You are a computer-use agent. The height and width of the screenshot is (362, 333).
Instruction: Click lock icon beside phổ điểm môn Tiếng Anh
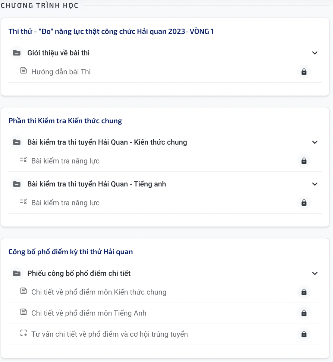(x=304, y=313)
